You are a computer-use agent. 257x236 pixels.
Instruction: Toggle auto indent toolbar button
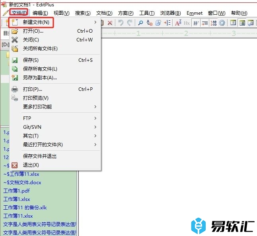coord(205,23)
